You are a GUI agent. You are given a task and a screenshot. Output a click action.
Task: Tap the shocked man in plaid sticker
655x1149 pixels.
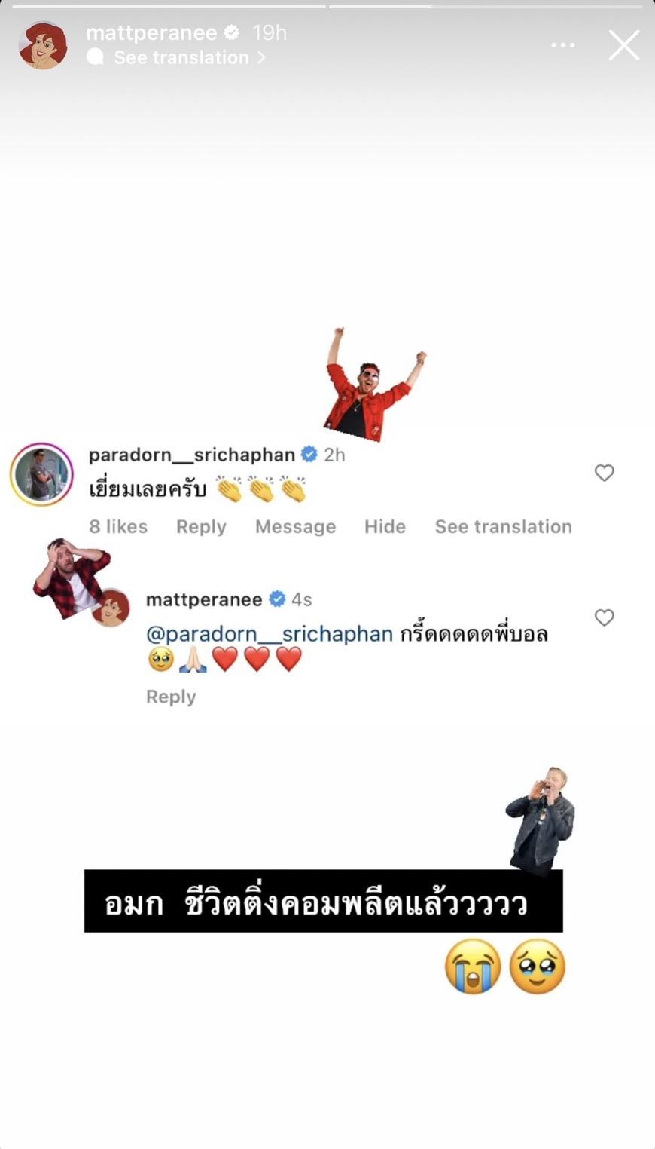click(x=72, y=576)
